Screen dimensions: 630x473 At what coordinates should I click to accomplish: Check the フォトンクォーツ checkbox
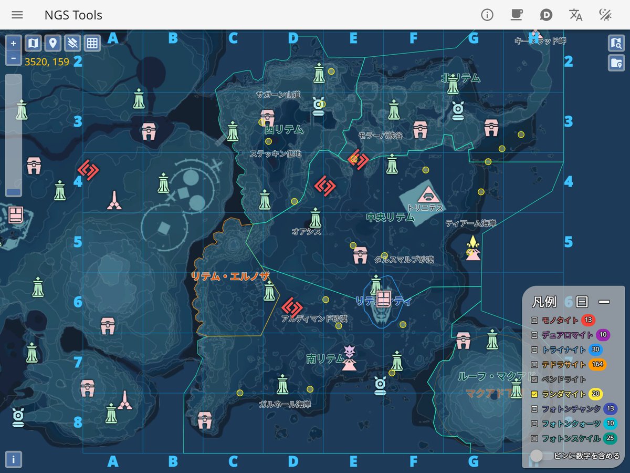[534, 424]
